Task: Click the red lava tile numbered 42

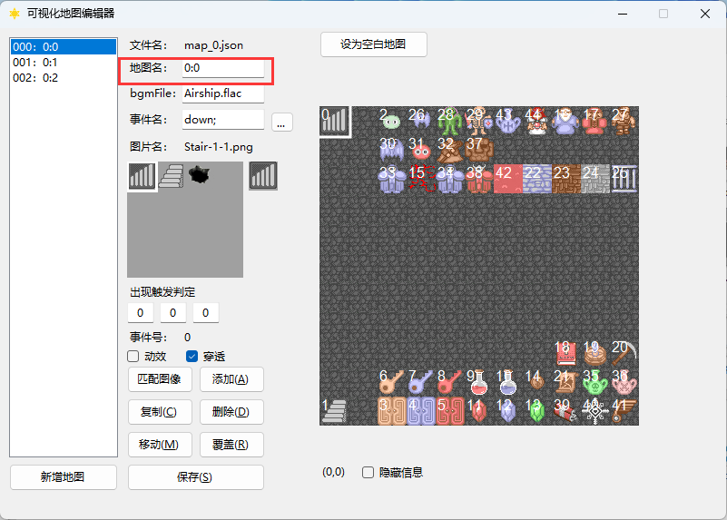Action: tap(507, 179)
